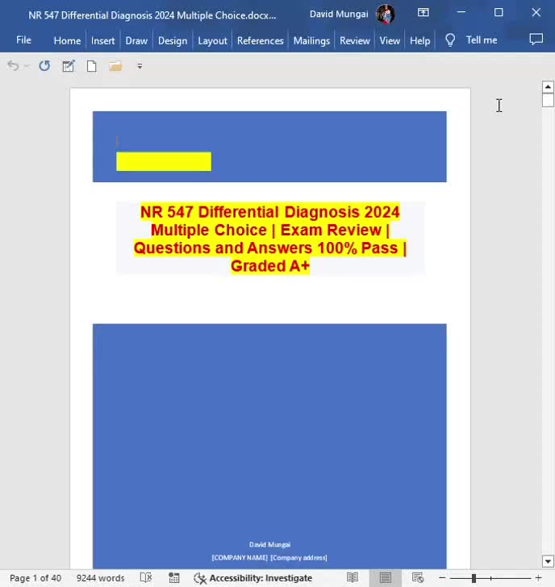Click the macro recording status icon
The width and height of the screenshot is (555, 587).
click(173, 577)
